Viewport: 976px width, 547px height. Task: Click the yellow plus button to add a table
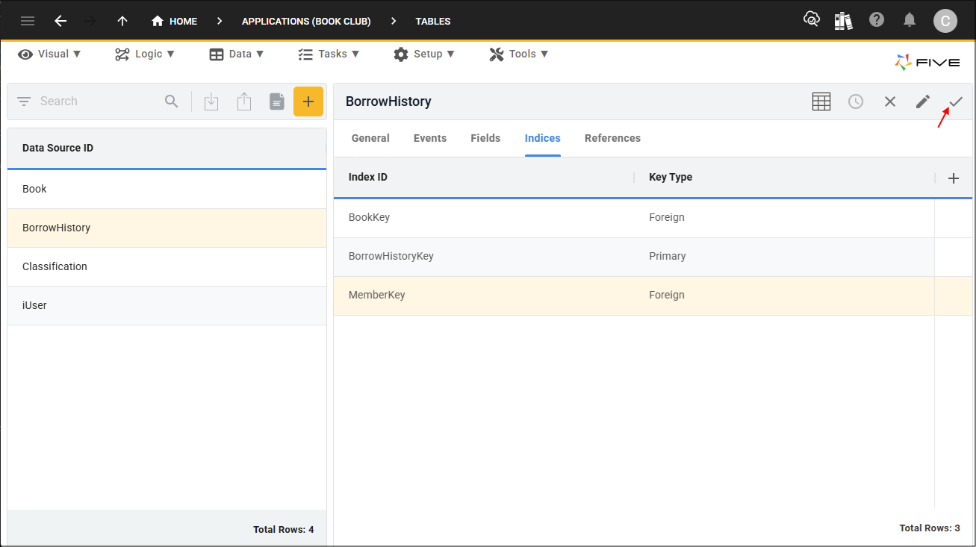tap(308, 101)
